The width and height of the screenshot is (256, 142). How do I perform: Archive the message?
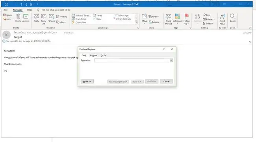click(26, 18)
